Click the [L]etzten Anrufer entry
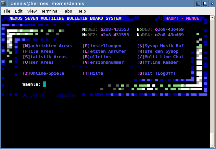The image size is (216, 149). coord(104,51)
